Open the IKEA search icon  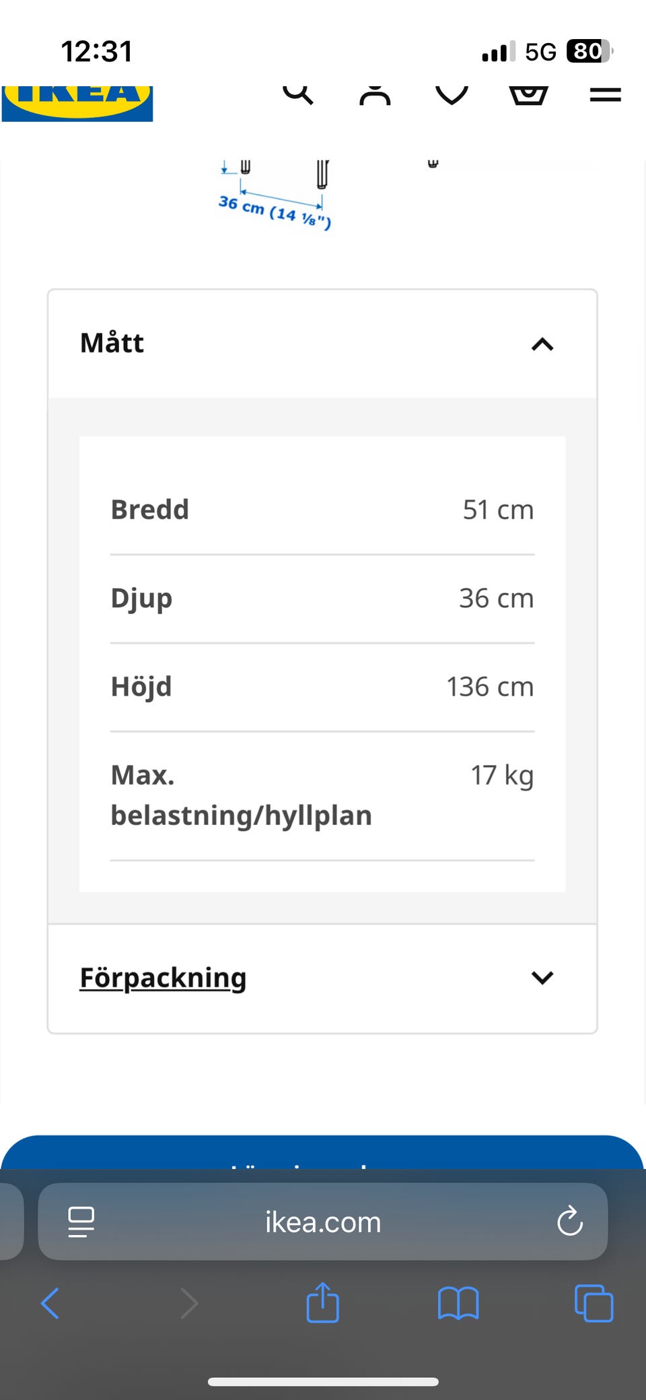pyautogui.click(x=298, y=94)
